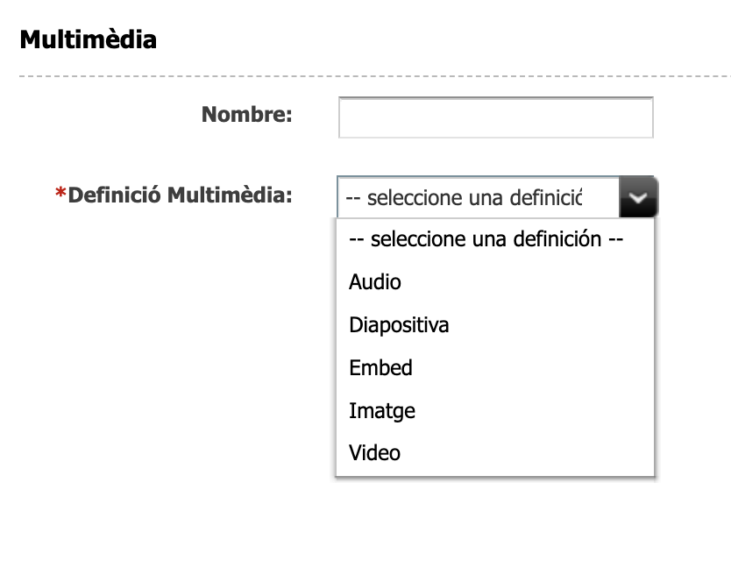
Task: Choose the Video definition option
Action: point(374,453)
